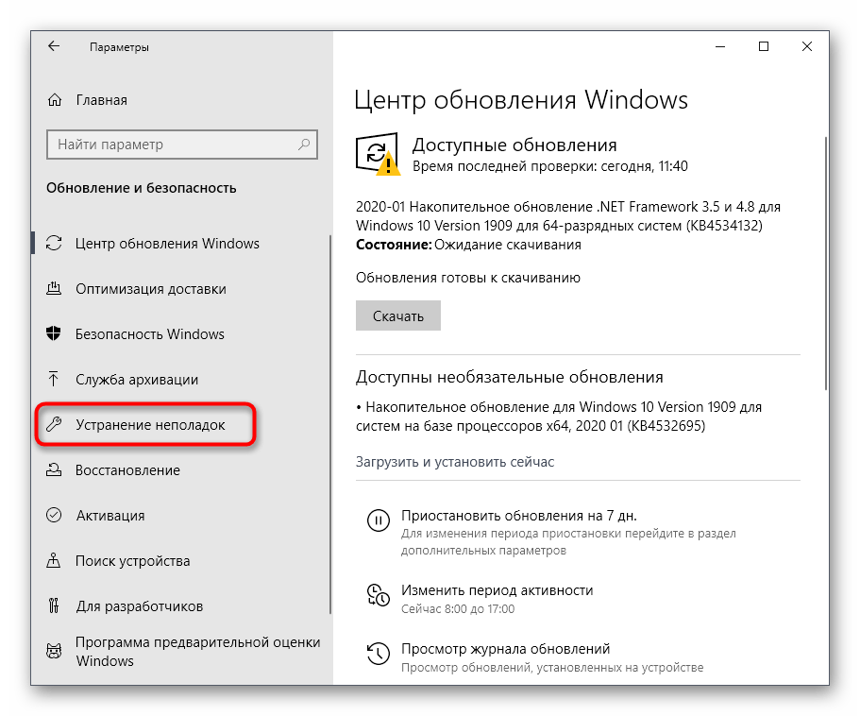
Task: Open Служба архивации section
Action: (137, 380)
